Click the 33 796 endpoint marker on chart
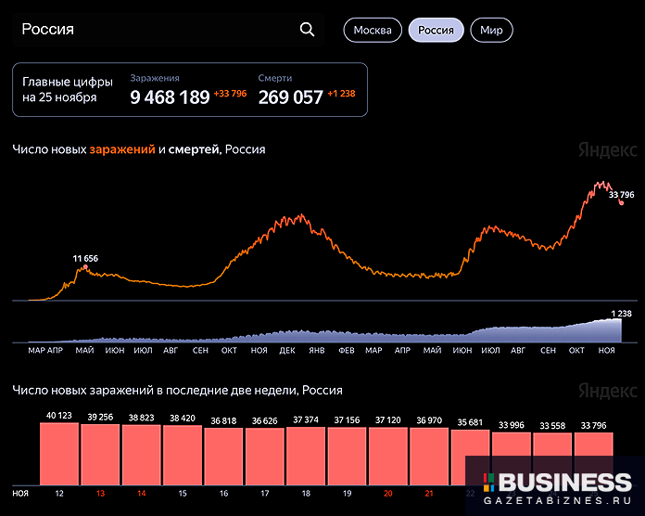The width and height of the screenshot is (645, 516). point(621,203)
